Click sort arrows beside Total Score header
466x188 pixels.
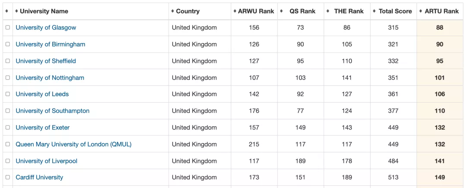coord(375,11)
